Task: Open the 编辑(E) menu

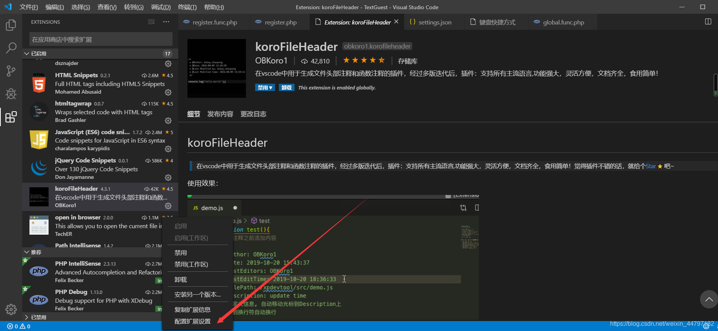Action: 55,7
